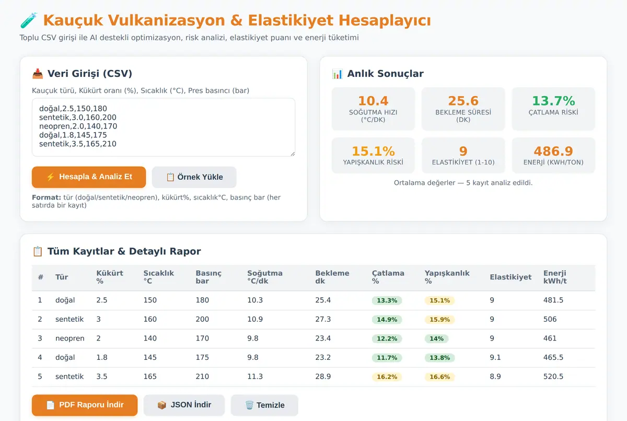Screen dimensions: 627x421
Task: Click energy value 520.5
Action: point(553,377)
